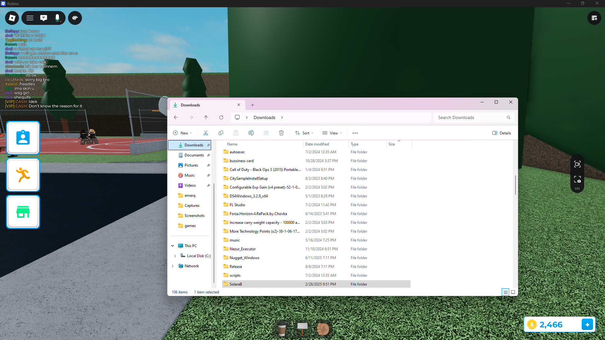
Task: Open the games folder in sidebar
Action: (x=189, y=226)
